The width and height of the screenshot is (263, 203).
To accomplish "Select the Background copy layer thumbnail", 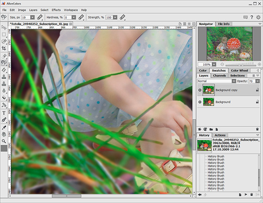I will click(209, 90).
